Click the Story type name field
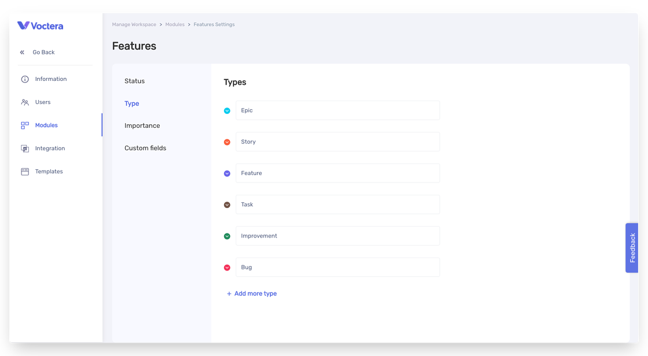 click(338, 142)
